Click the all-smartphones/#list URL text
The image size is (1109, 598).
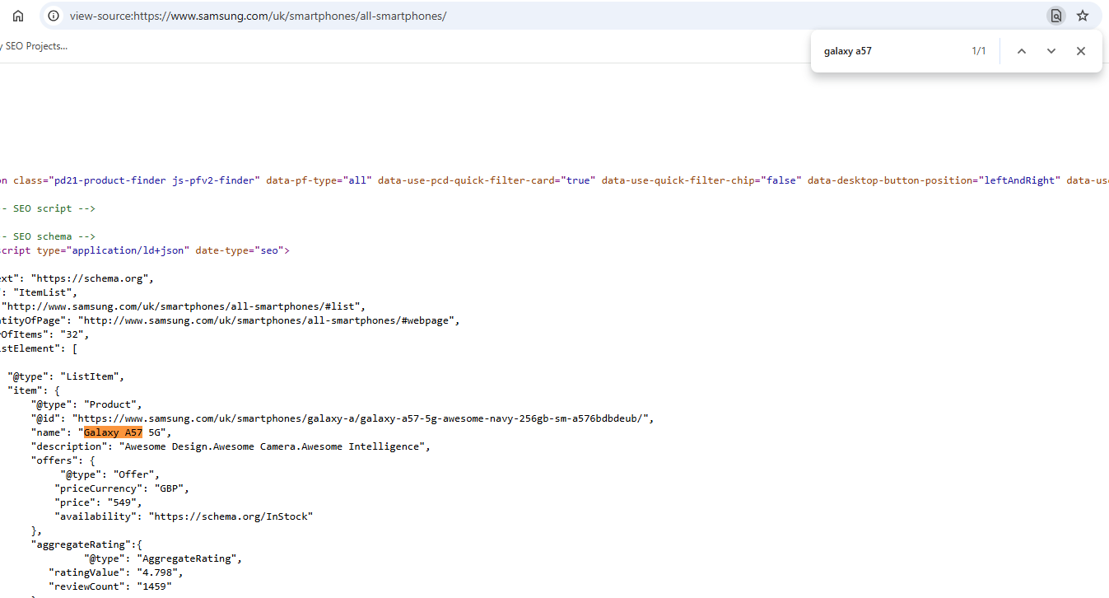click(x=182, y=306)
